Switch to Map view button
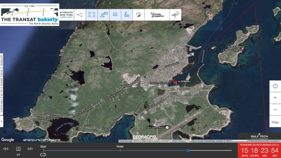Screen dimensions: 281x158 275,122
